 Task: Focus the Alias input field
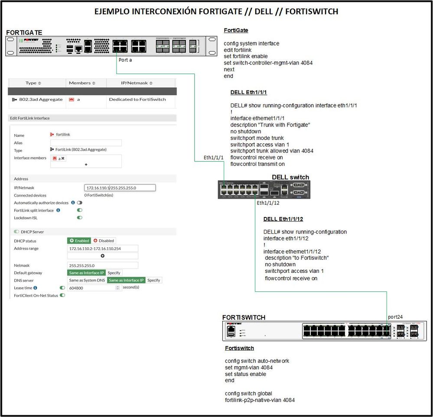[x=86, y=142]
